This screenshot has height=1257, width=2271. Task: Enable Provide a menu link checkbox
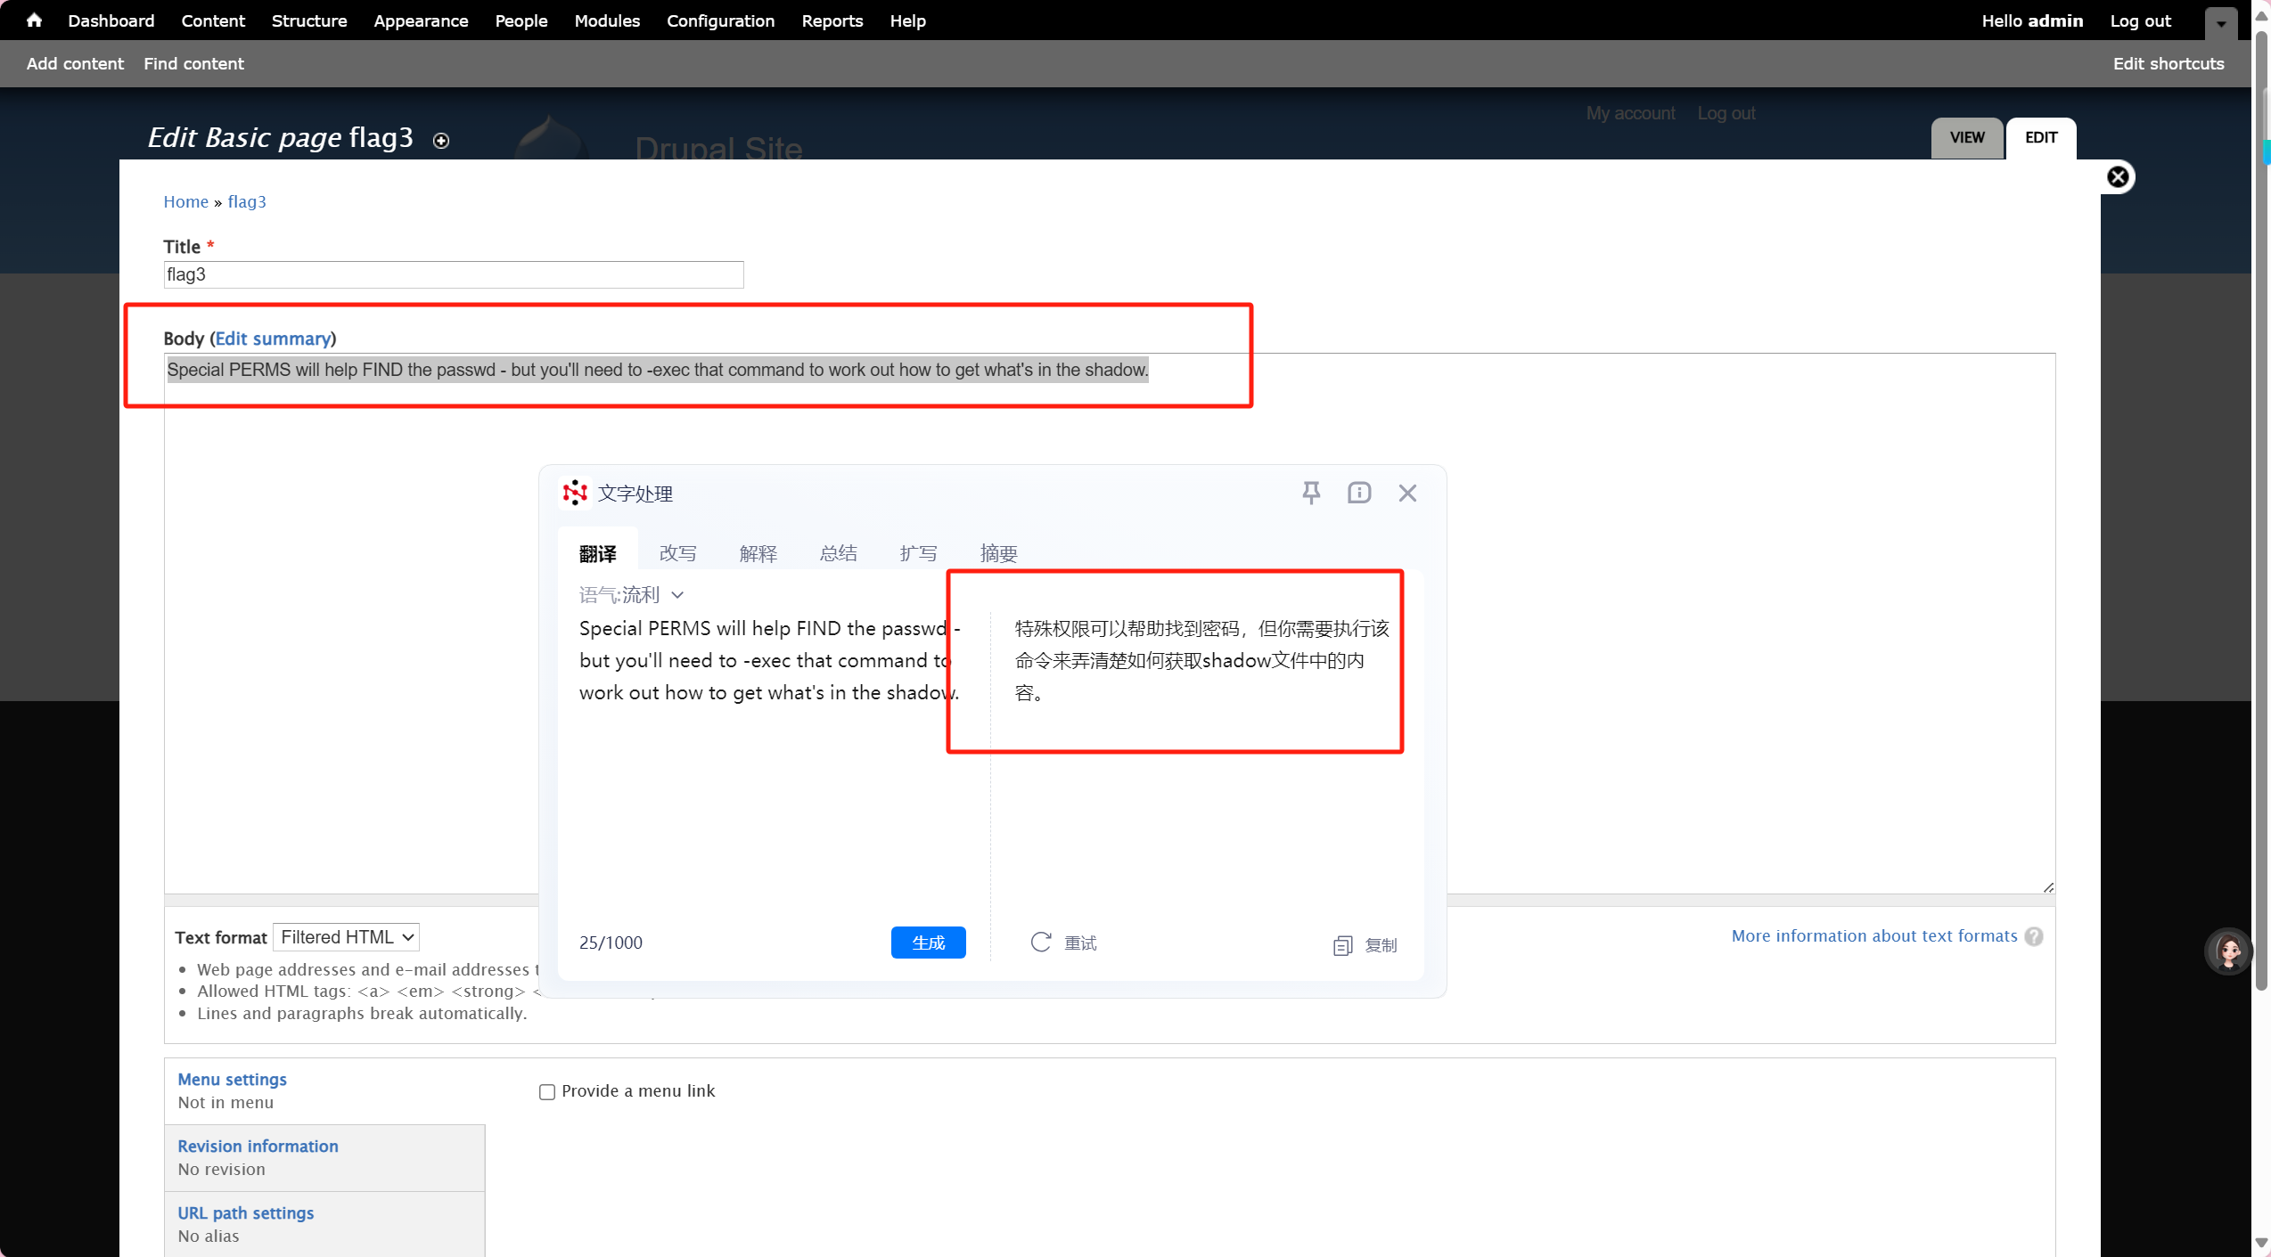coord(547,1092)
